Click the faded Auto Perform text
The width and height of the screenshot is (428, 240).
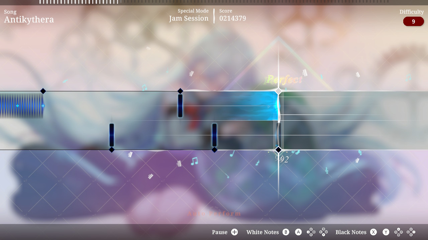[214, 214]
